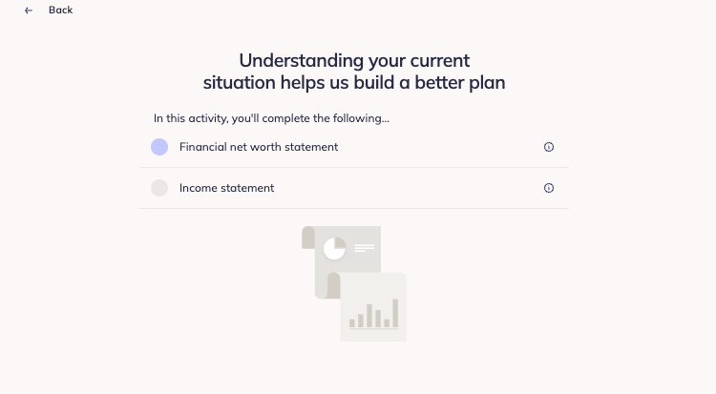Click the pie chart report document thumbnail

coord(341,262)
